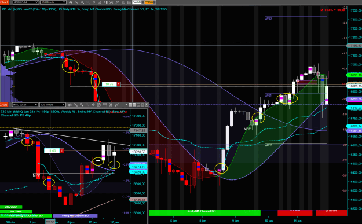Select drawing tools pencil in 720 Minute chart toolbar
The image size is (362, 224).
76,105
